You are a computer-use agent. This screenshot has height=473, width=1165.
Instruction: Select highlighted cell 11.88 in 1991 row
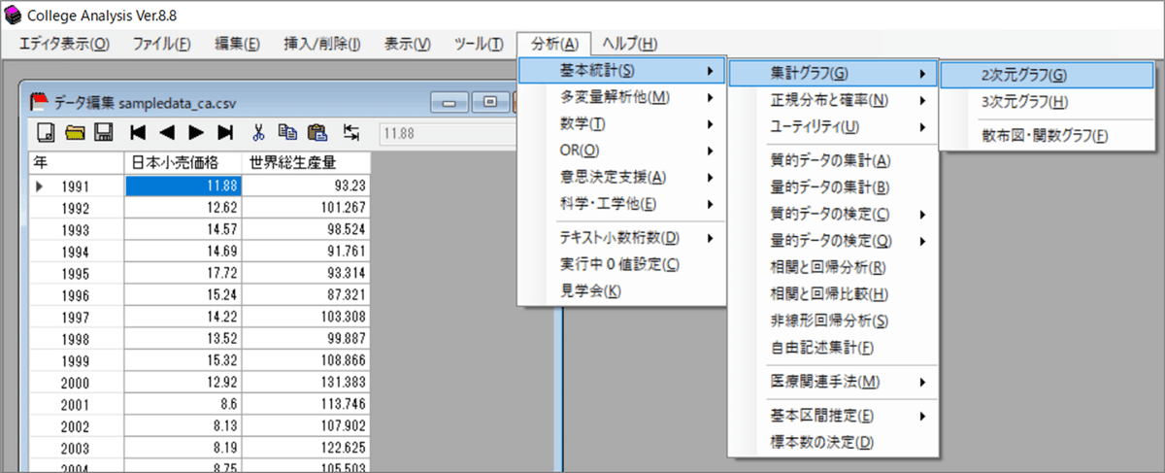[x=183, y=185]
